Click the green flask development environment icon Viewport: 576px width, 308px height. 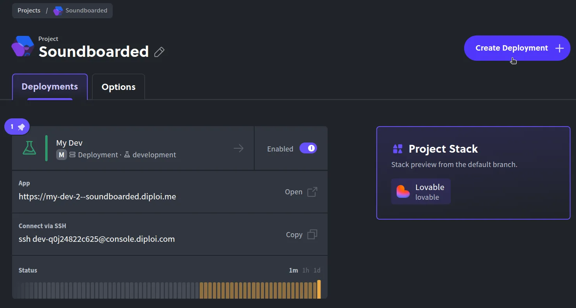coord(29,148)
